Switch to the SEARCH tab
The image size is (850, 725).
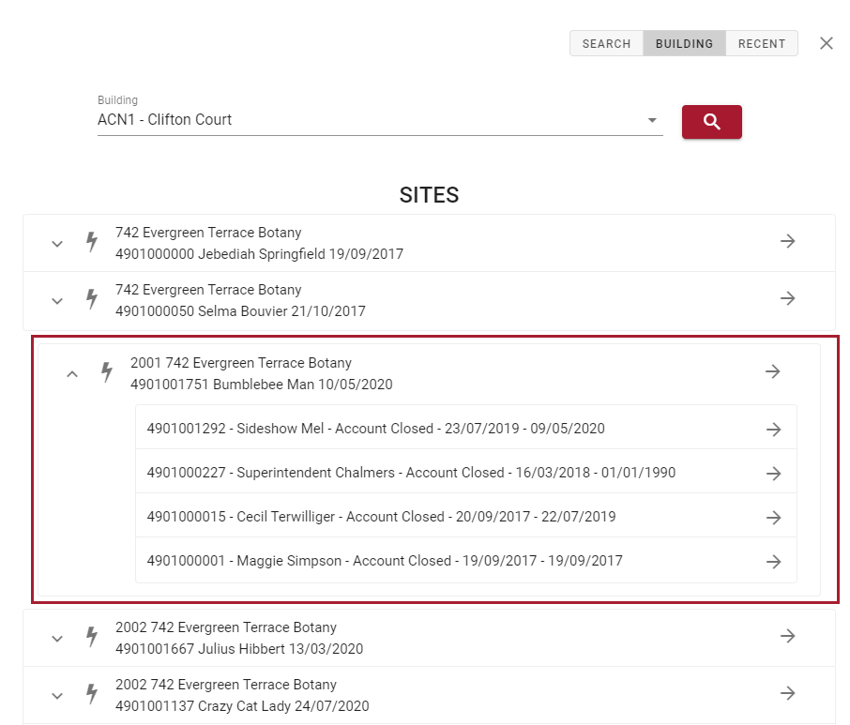pyautogui.click(x=606, y=43)
